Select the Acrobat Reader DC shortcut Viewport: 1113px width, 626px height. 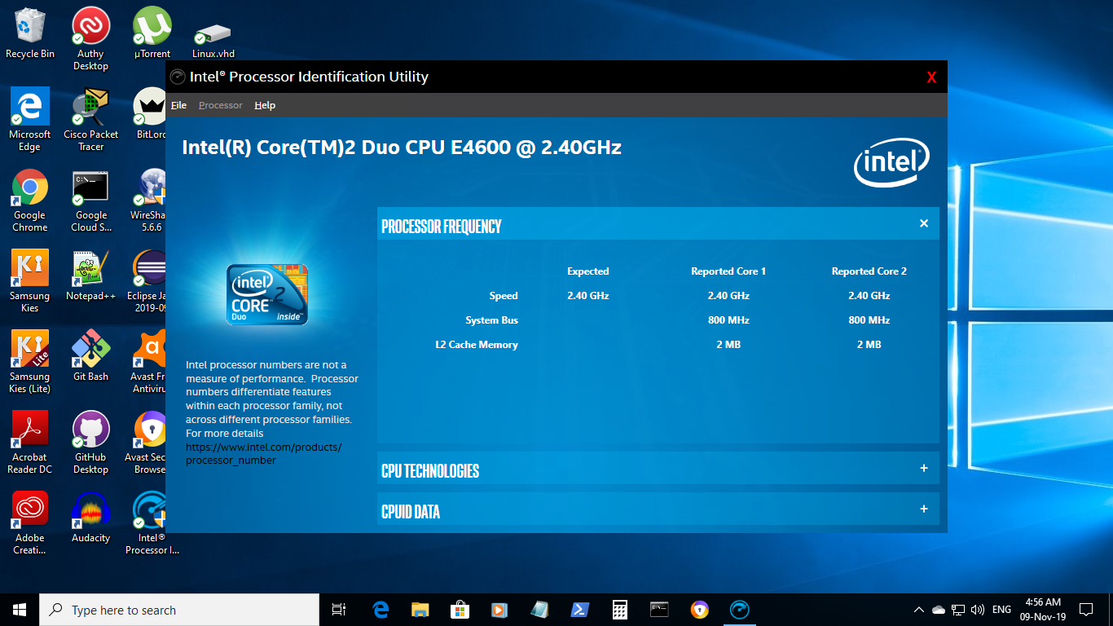pyautogui.click(x=30, y=443)
